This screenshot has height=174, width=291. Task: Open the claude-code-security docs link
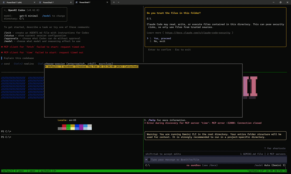click(198, 33)
